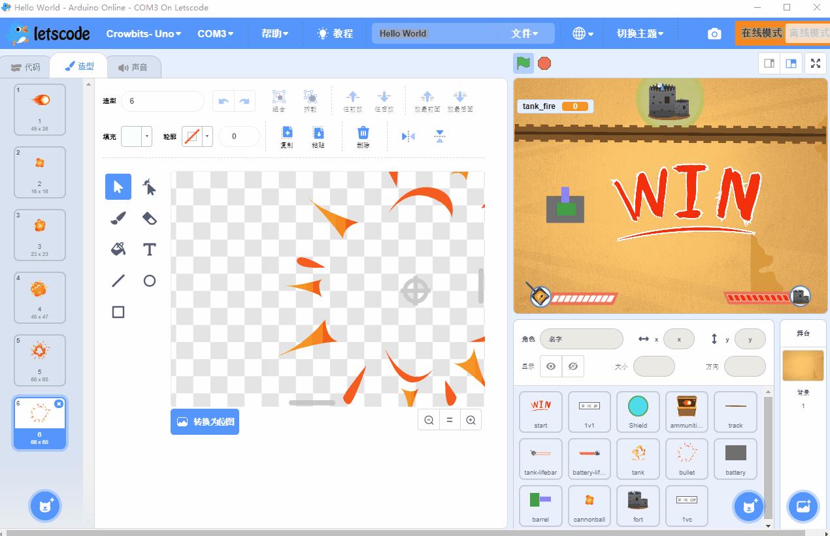This screenshot has height=536, width=830.
Task: Reset canvas zoom with equals button
Action: 450,420
